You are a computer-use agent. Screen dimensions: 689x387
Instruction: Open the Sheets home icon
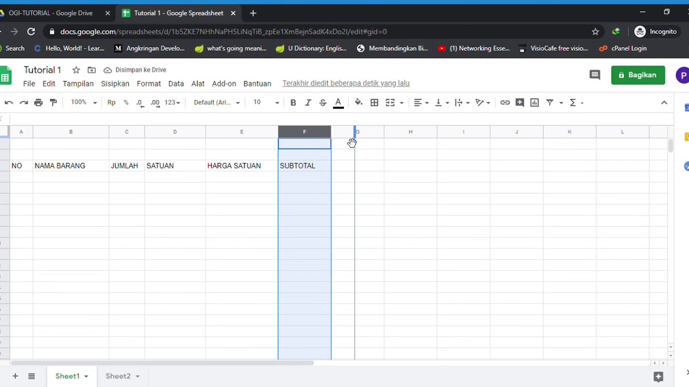click(x=5, y=76)
